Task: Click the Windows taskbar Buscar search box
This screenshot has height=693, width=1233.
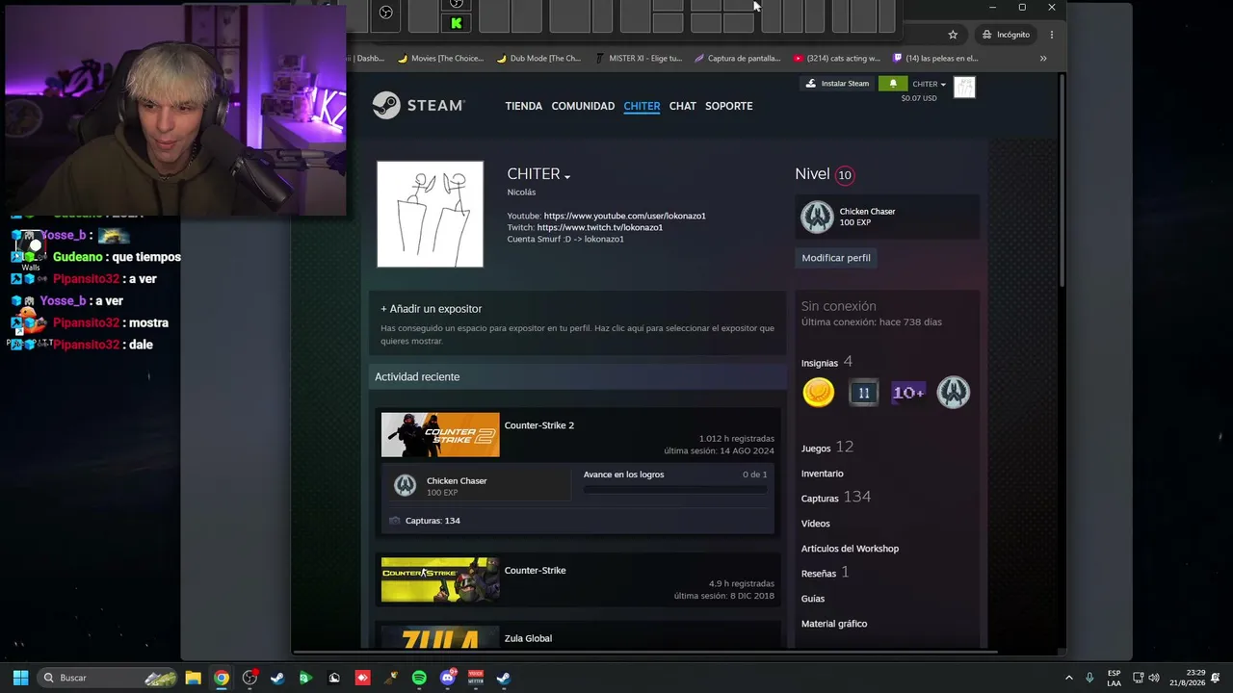Action: click(x=108, y=678)
